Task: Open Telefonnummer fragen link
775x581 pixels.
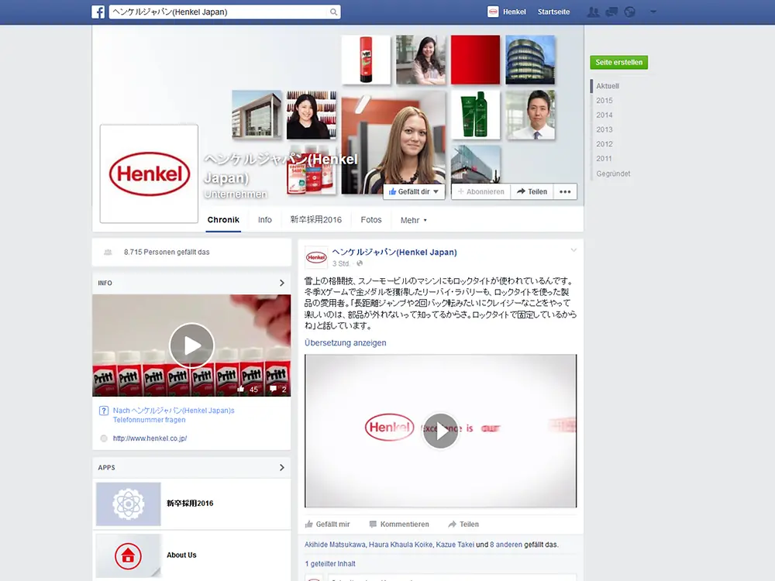Action: [x=150, y=420]
